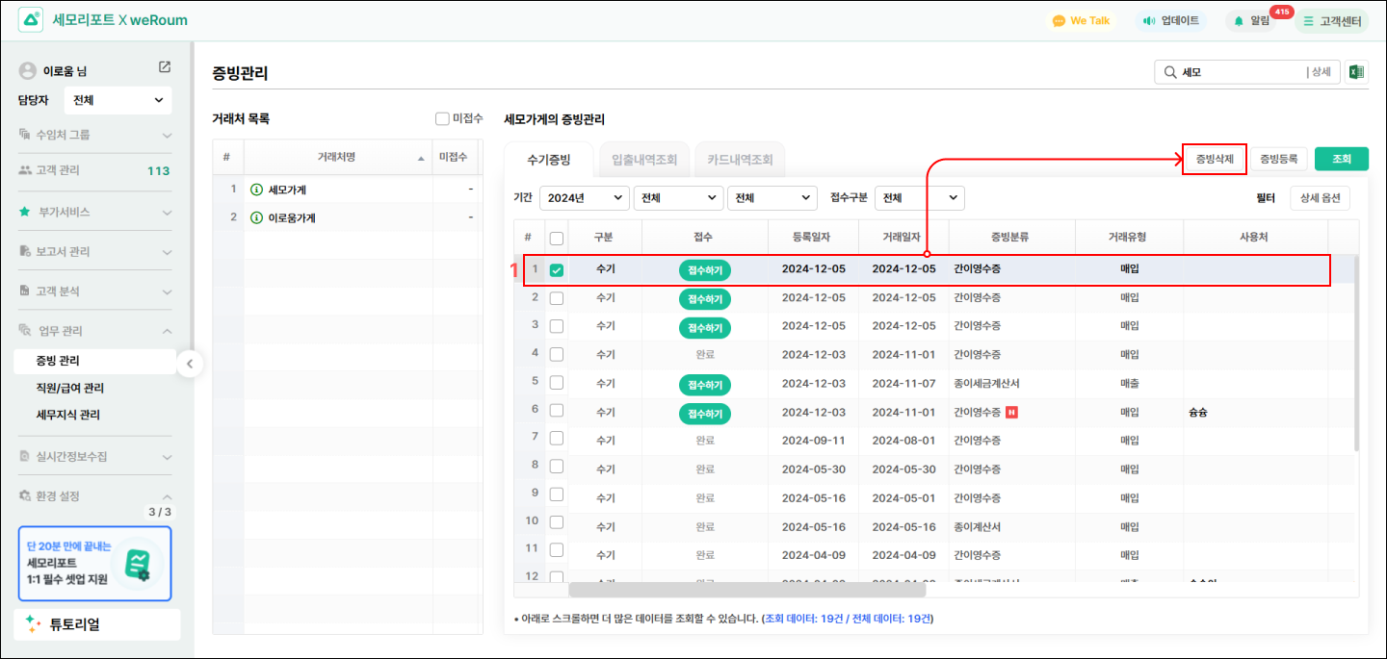Collapse sidebar with the arrow handle
This screenshot has width=1387, height=659.
pos(190,364)
